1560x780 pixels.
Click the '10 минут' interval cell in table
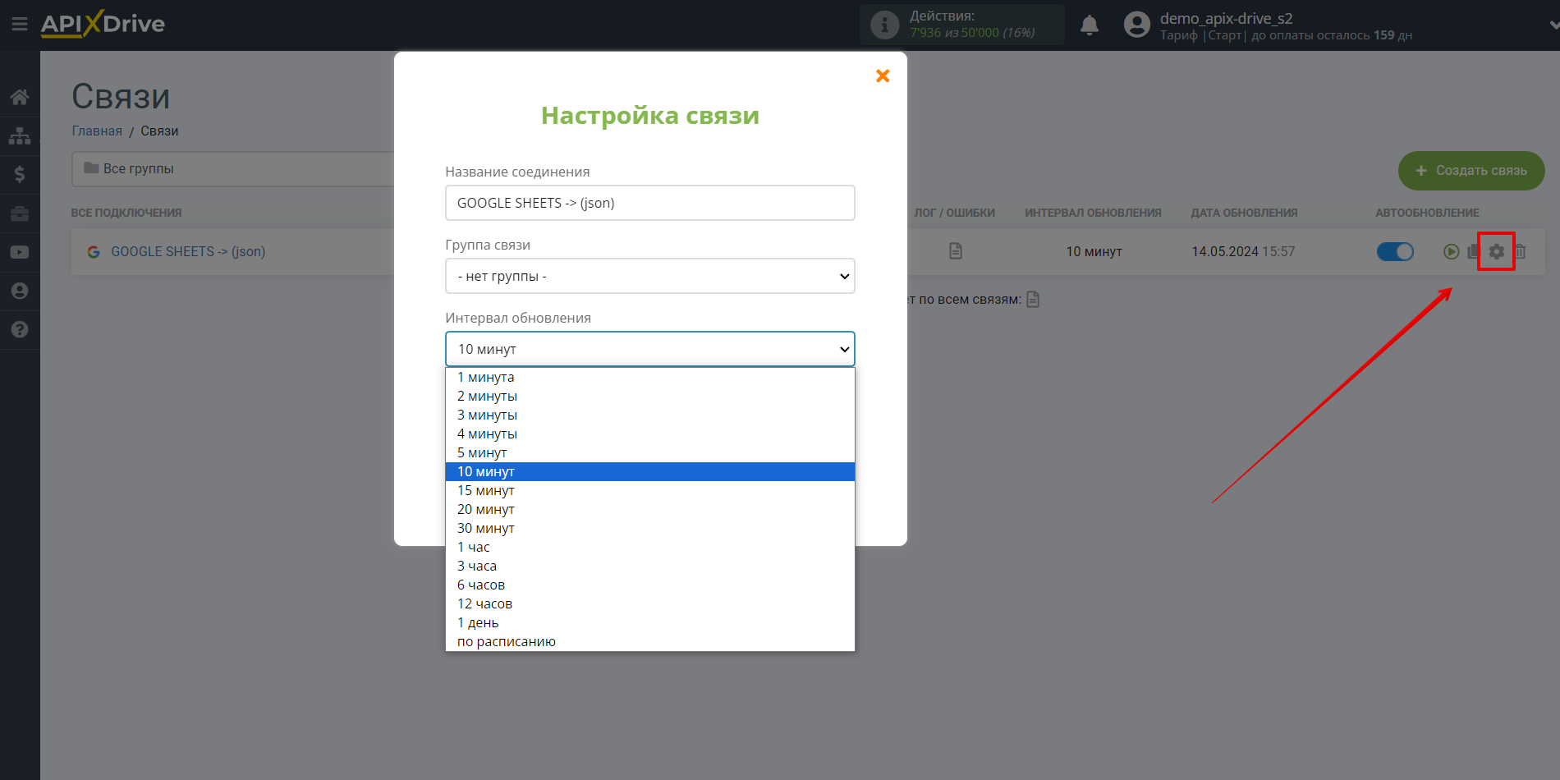(x=1094, y=251)
